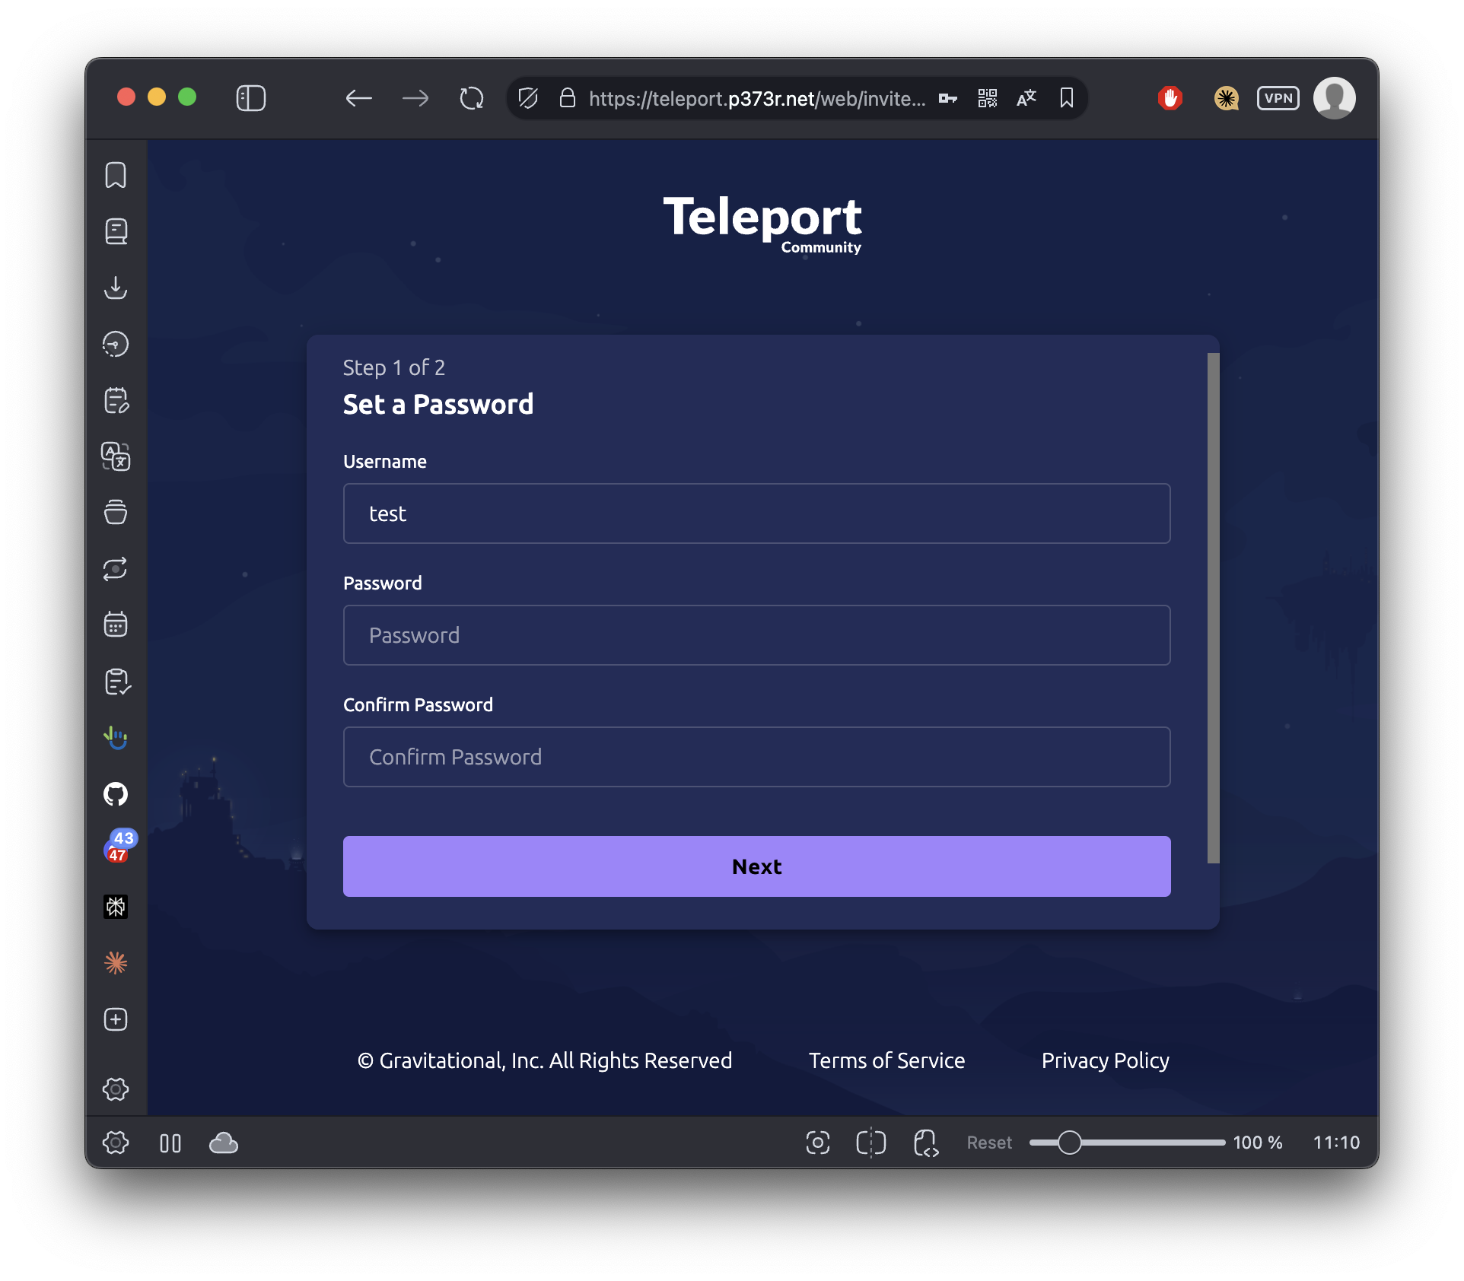Open the shield tracker protection icon

point(528,98)
